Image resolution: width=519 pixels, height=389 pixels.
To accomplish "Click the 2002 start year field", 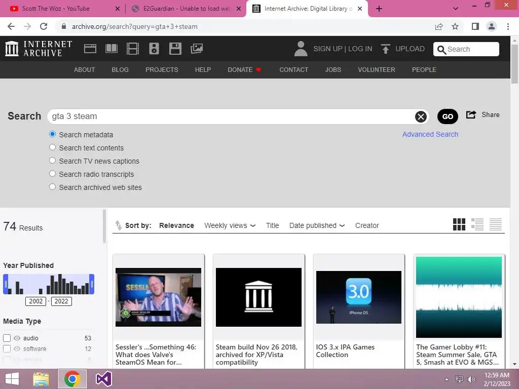I will click(36, 301).
